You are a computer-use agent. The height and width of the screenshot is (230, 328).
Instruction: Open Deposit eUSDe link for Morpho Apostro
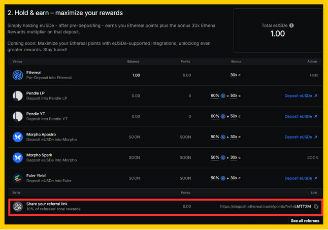[301, 137]
